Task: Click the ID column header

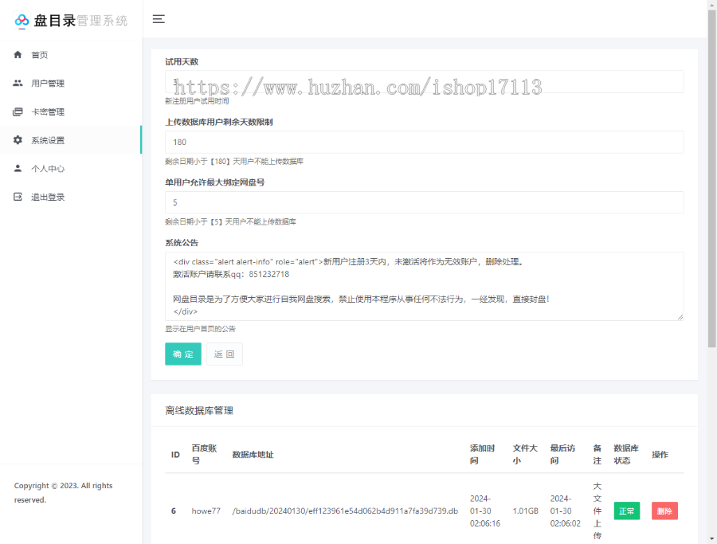Action: click(x=175, y=455)
